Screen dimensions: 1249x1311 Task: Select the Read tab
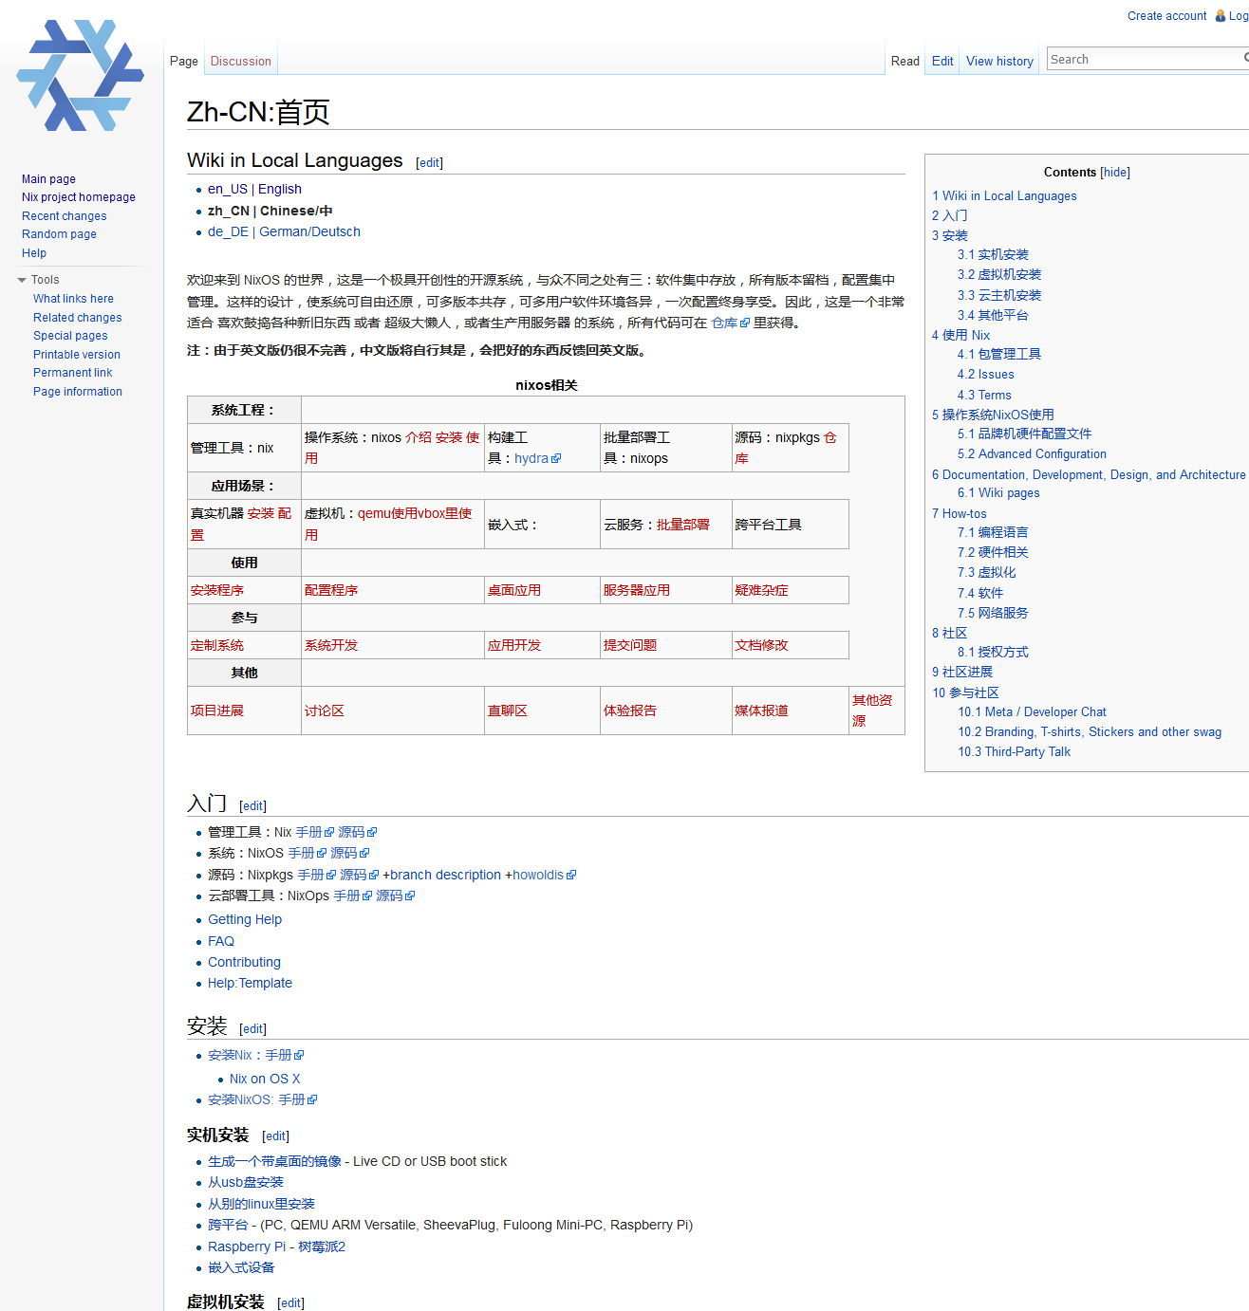905,62
